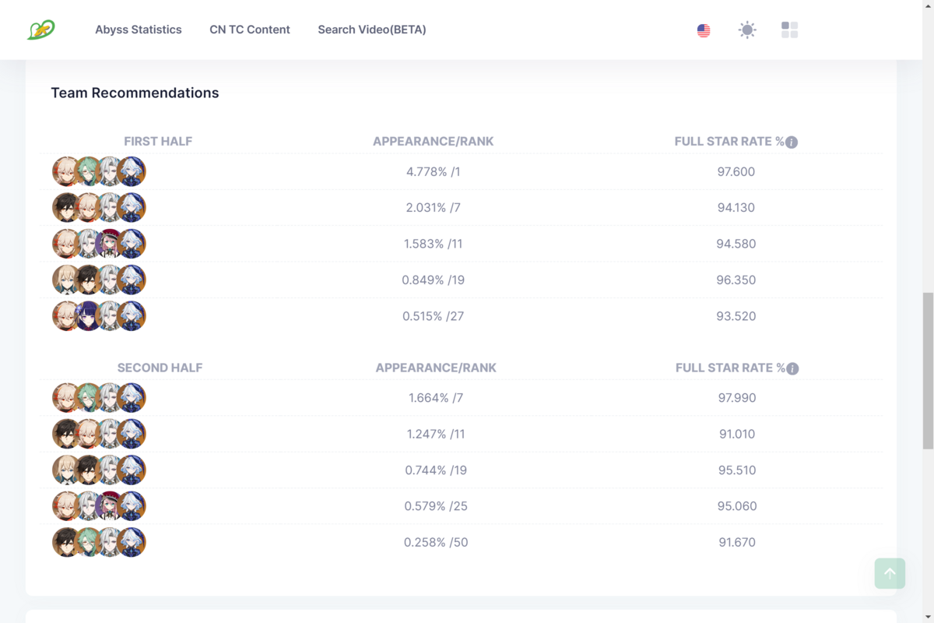Image resolution: width=934 pixels, height=623 pixels.
Task: Click Furina portrait in the 0.515% team
Action: tap(132, 316)
